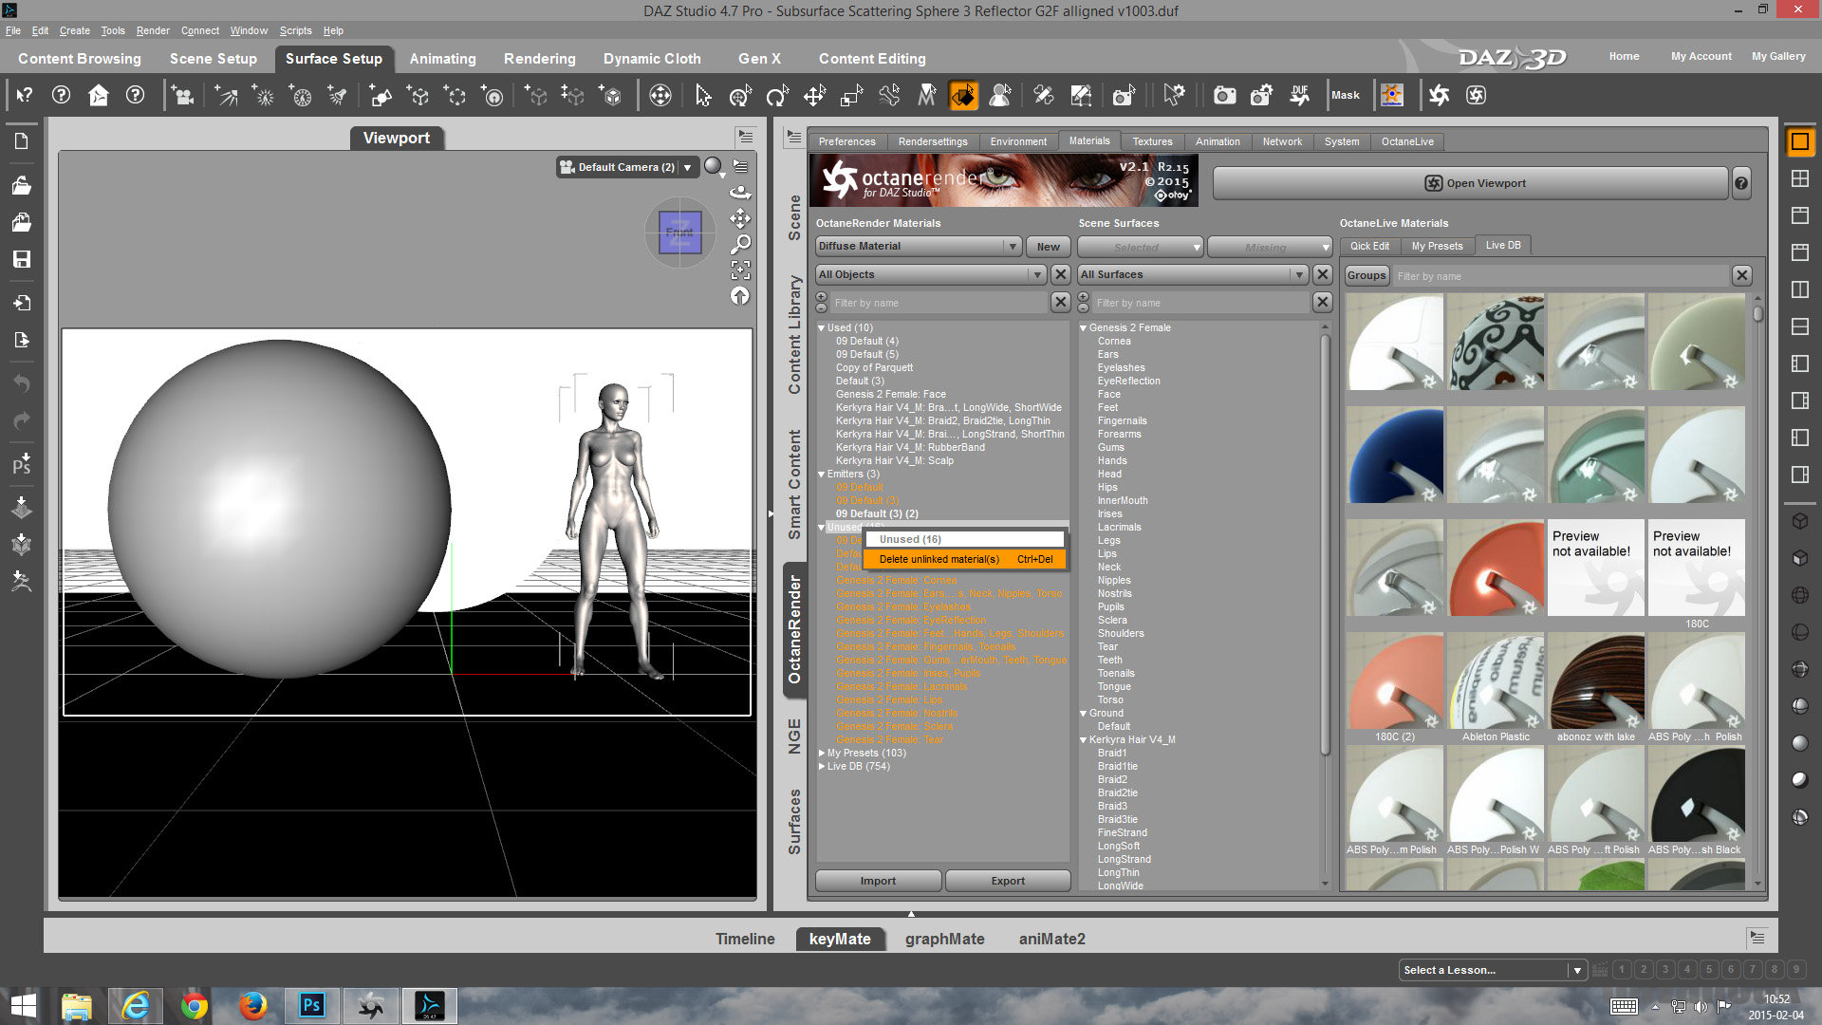Click the Frame view icon beside viewport
Image resolution: width=1822 pixels, height=1025 pixels.
pos(740,270)
